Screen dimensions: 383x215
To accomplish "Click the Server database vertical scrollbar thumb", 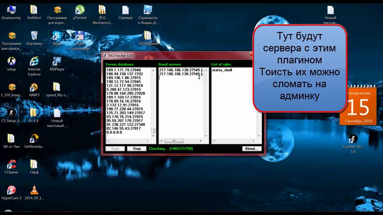I will tap(153, 131).
